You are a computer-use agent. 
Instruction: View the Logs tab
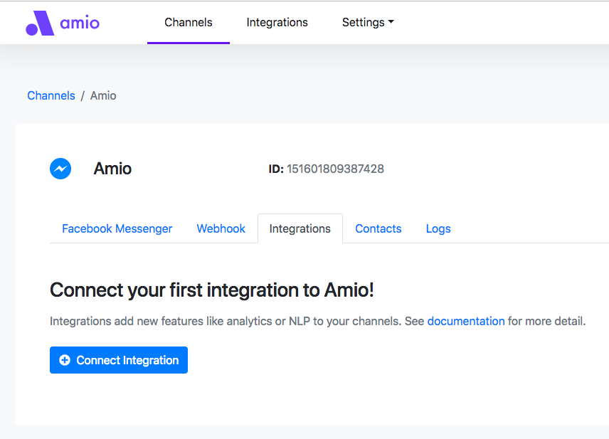(x=438, y=229)
